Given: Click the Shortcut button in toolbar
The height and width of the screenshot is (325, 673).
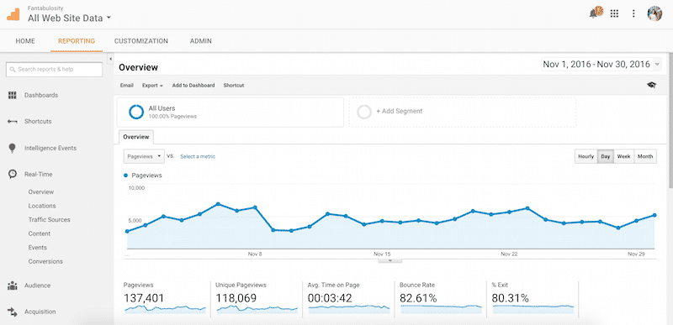Looking at the screenshot, I should tap(234, 85).
